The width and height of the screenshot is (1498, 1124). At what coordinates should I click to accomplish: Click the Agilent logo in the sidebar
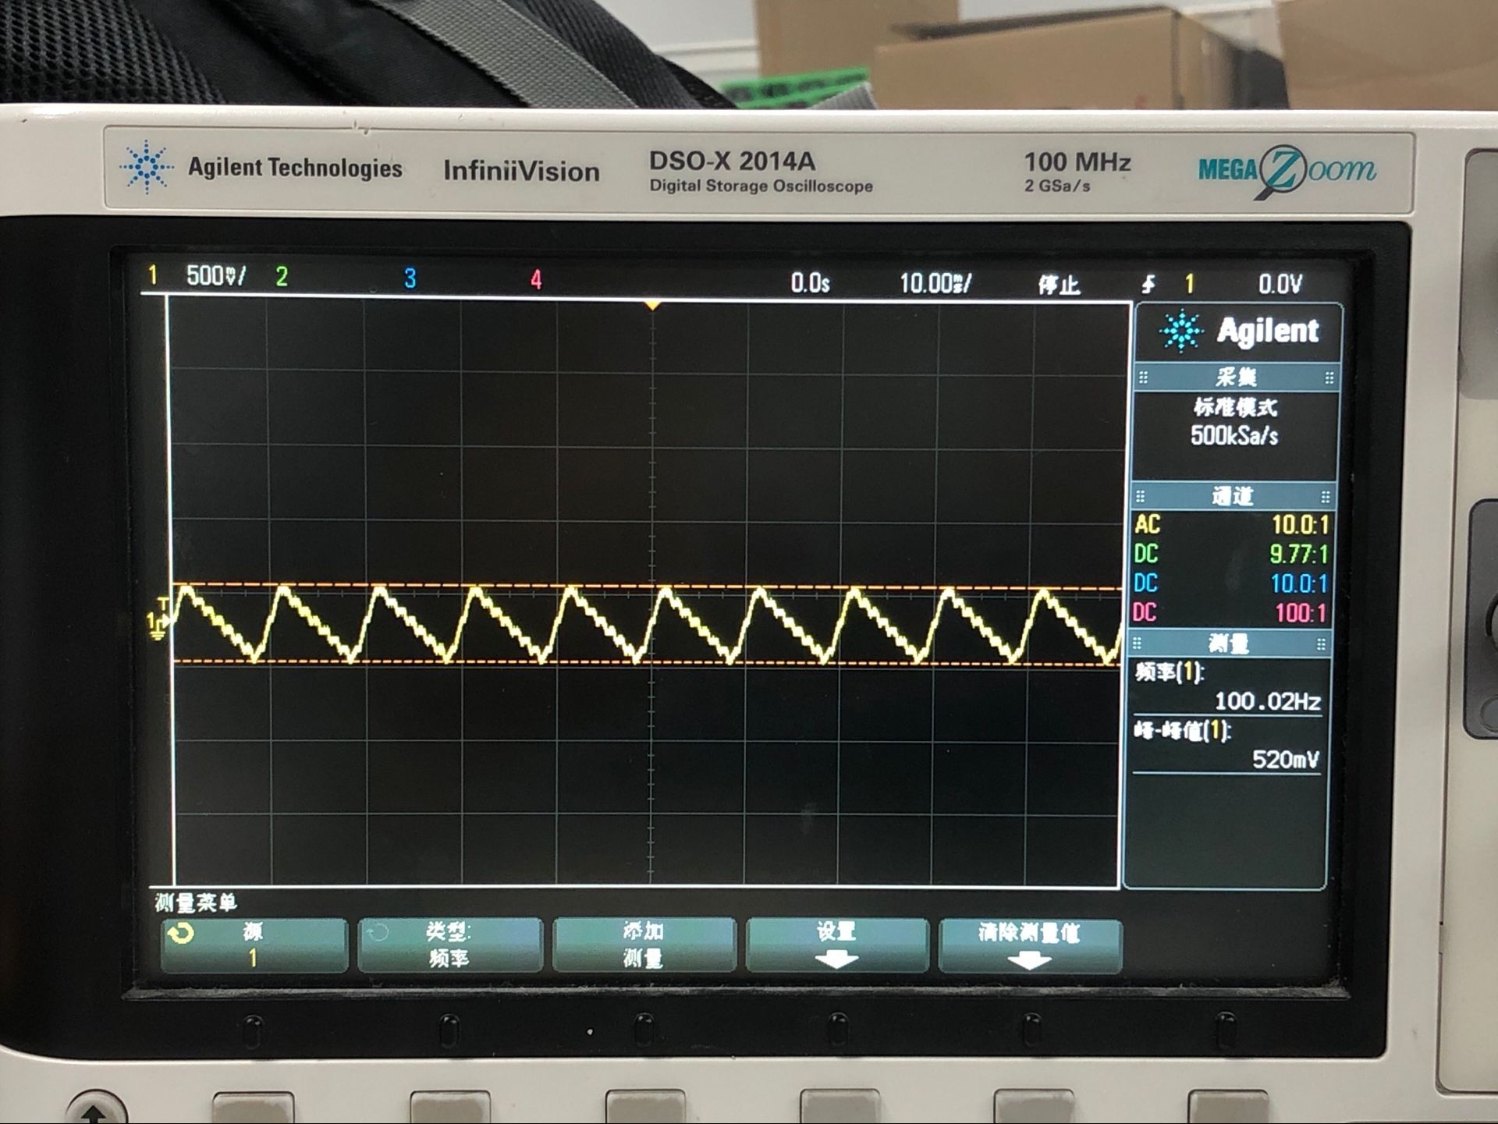coord(1239,331)
